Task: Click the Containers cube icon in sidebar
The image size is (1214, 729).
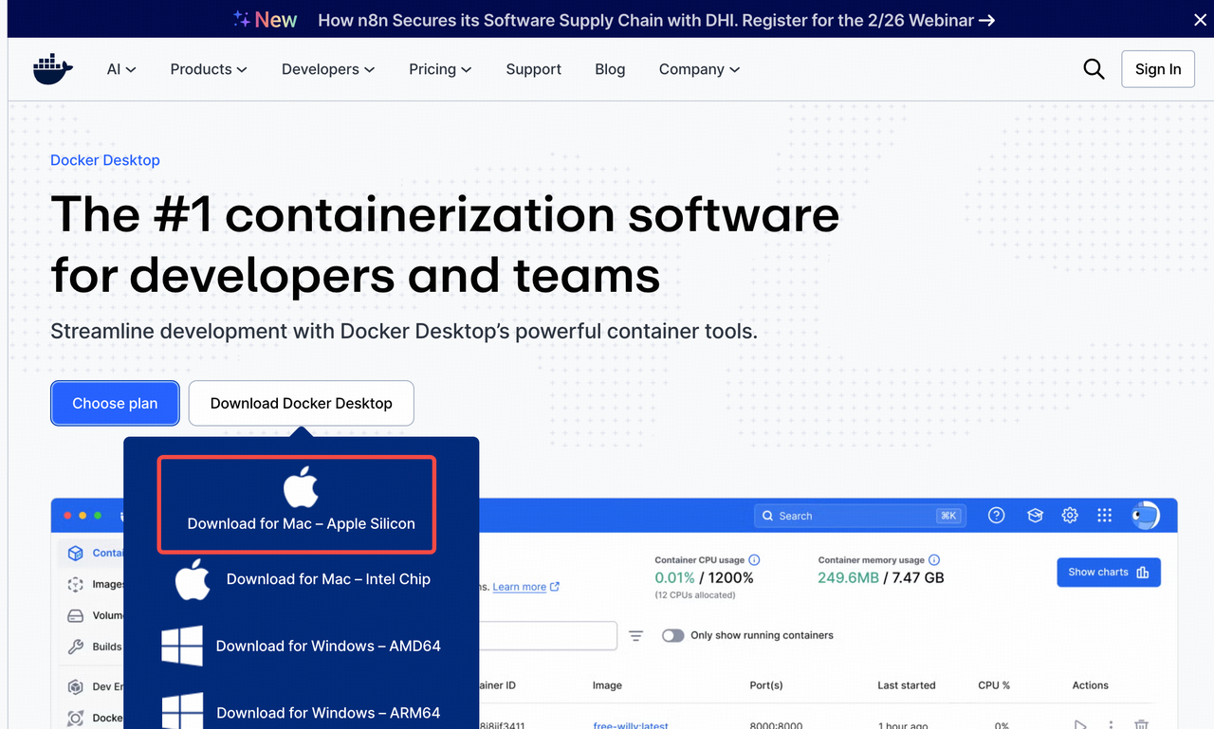Action: click(75, 553)
